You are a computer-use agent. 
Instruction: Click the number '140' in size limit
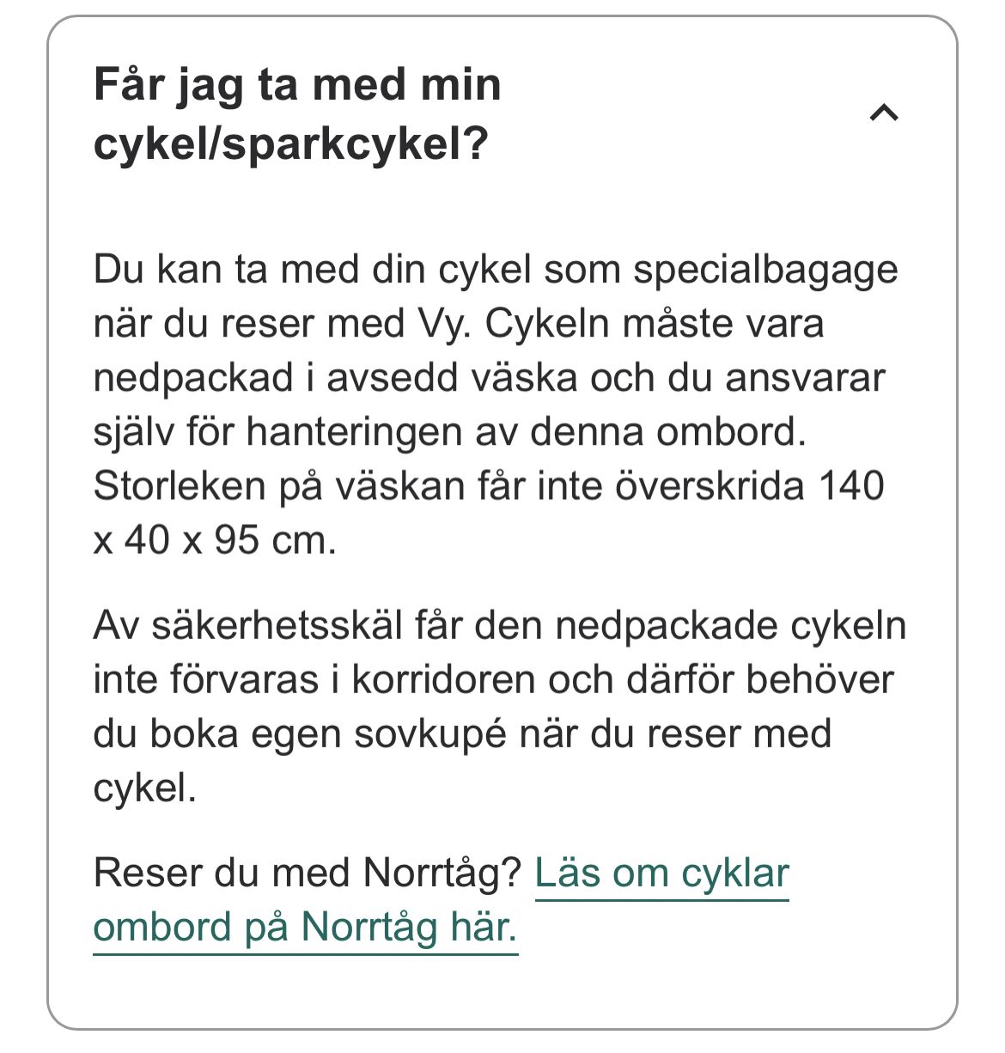851,485
